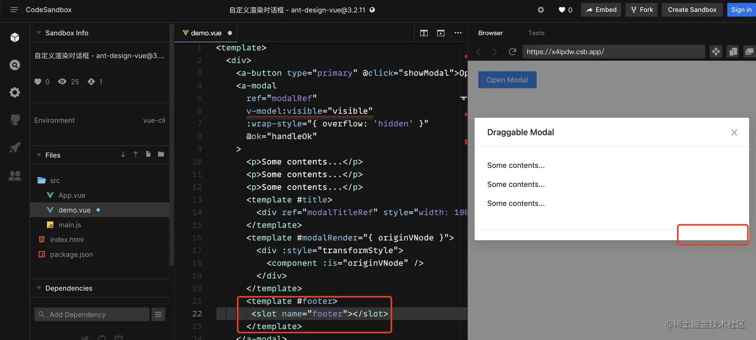Click the sandbox title in Sandbox Info
The width and height of the screenshot is (756, 340).
[99, 56]
